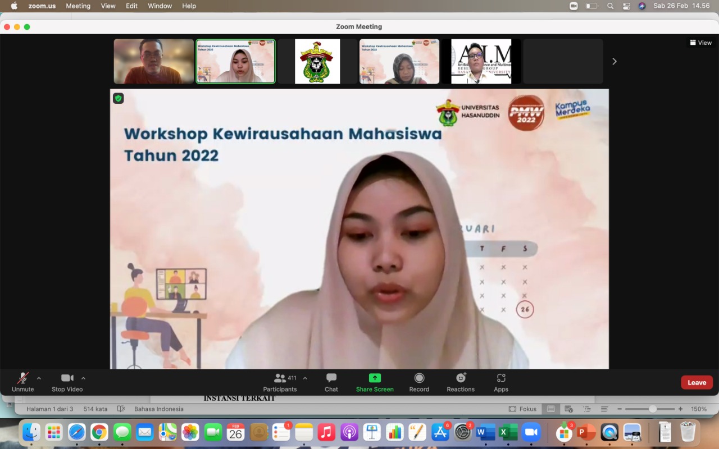719x449 pixels.
Task: Switch Word to Web Layout view
Action: (569, 409)
